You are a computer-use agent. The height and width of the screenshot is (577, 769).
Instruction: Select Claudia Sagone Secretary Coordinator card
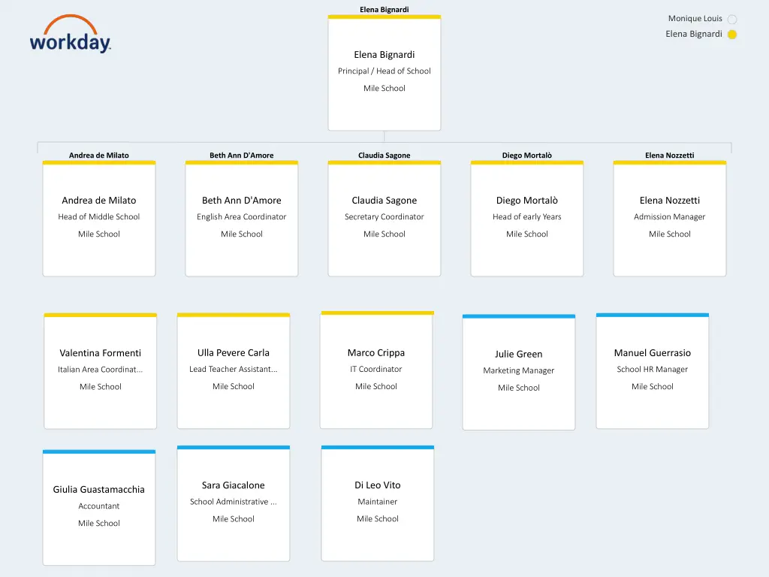click(x=384, y=219)
